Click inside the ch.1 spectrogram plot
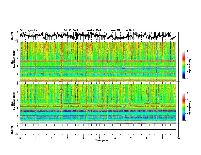The width and height of the screenshot is (201, 155). pos(98,62)
